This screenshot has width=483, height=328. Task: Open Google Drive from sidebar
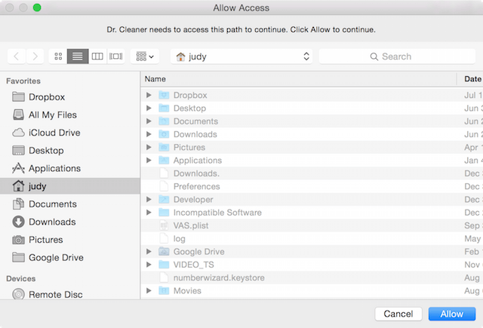pyautogui.click(x=70, y=258)
